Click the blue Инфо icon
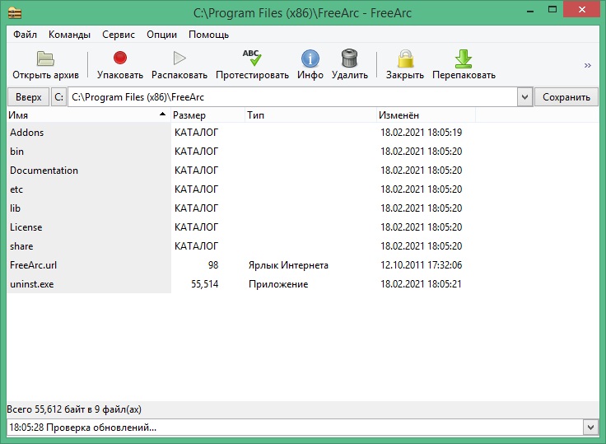606x444 pixels. click(x=310, y=58)
